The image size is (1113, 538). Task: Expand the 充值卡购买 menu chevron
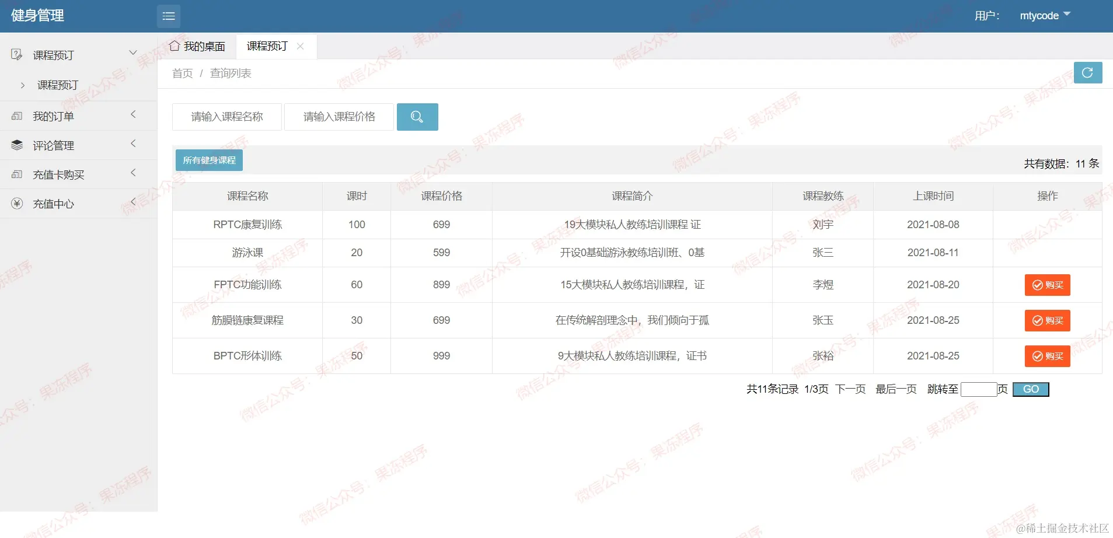coord(133,173)
